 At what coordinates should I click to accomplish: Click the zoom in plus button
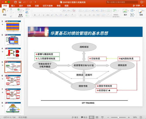click(x=129, y=117)
